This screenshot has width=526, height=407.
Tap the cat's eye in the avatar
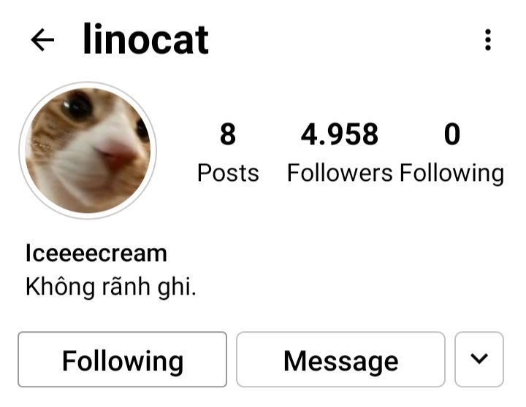(78, 106)
